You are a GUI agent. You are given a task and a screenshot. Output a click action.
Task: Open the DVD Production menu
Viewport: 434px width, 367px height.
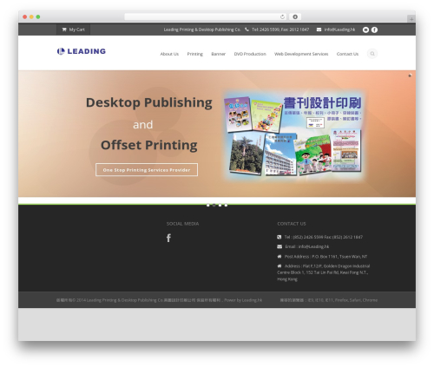[x=250, y=54]
